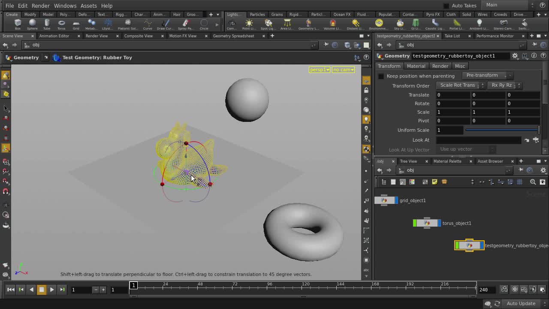Screen dimensions: 549x309
Task: Open the persp1 viewport camera dropdown
Action: [x=319, y=69]
